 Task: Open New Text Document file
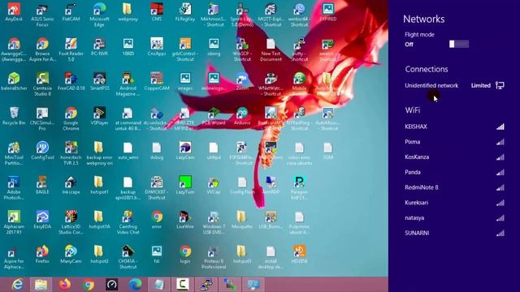coord(271,49)
